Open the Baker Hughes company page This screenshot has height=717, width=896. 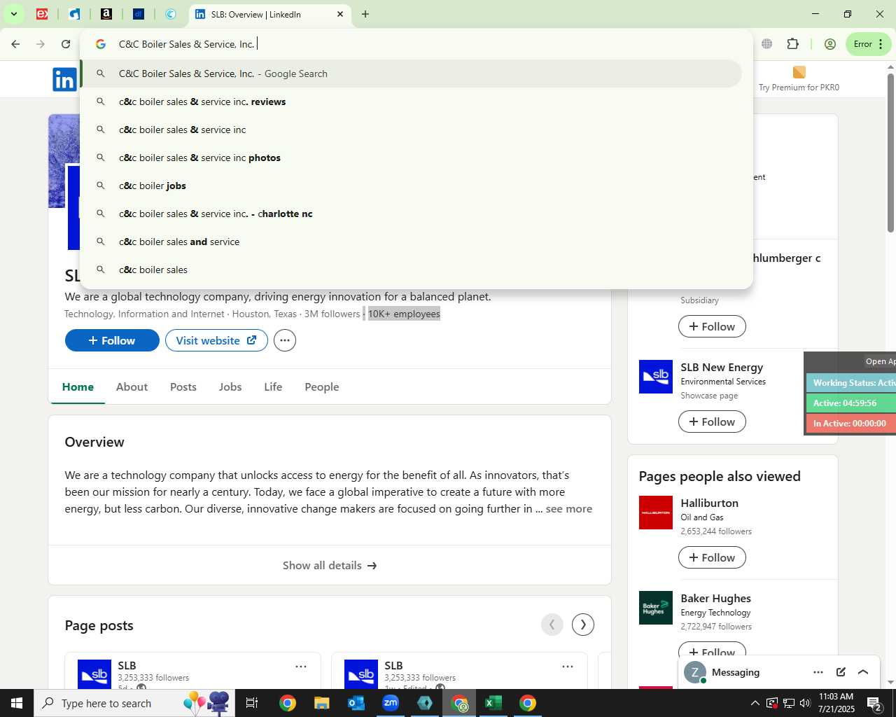click(715, 599)
